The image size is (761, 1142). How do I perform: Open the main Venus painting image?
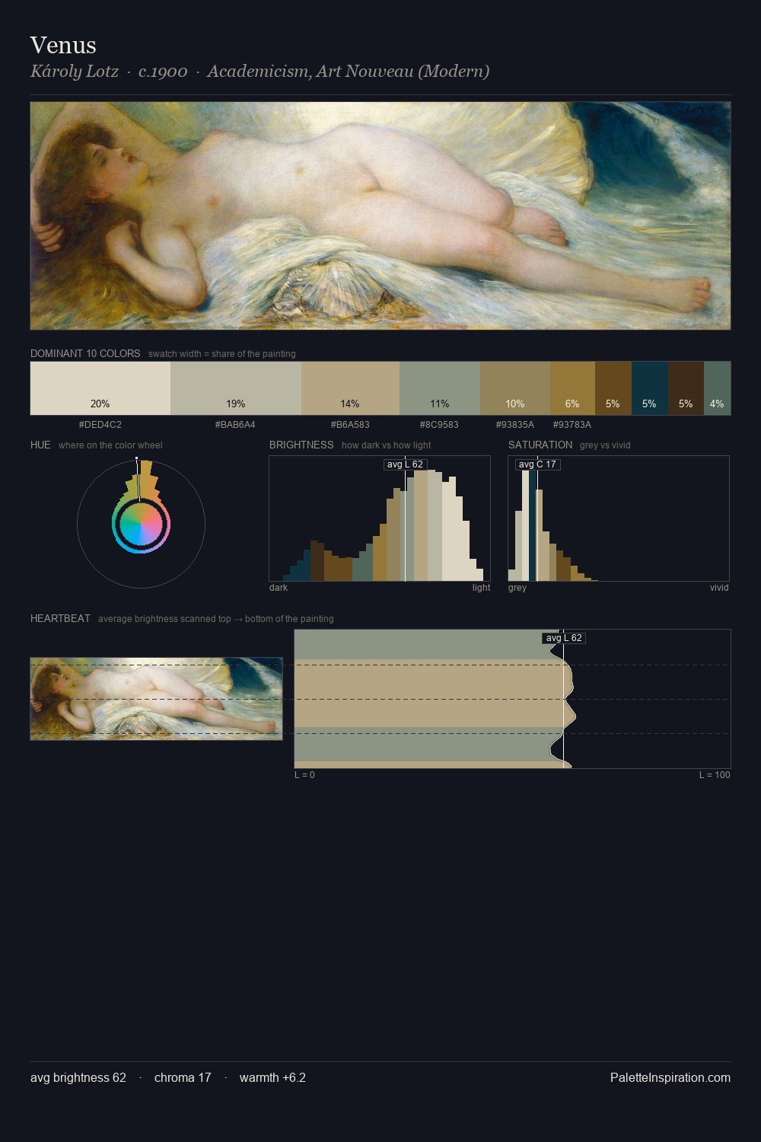(380, 215)
